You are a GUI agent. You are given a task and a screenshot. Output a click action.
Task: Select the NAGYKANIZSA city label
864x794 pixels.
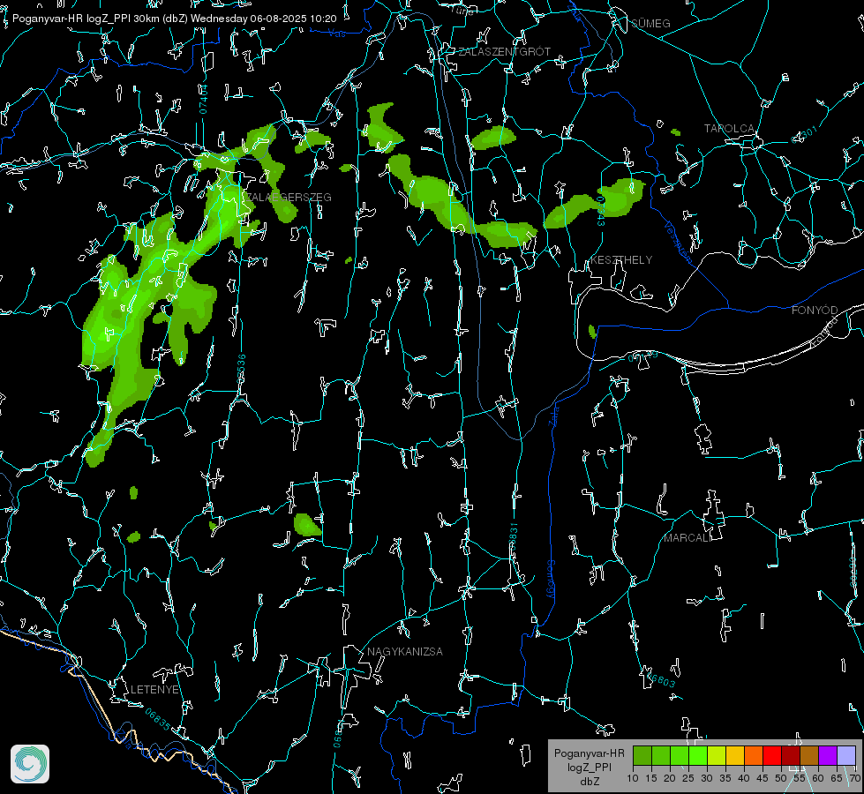click(405, 651)
